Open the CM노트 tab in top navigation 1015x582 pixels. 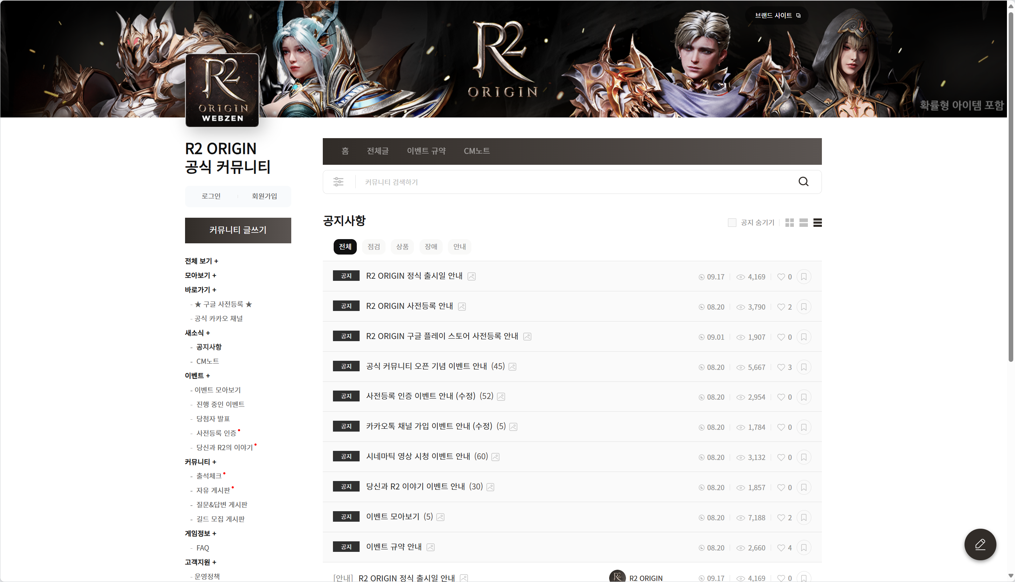coord(476,151)
